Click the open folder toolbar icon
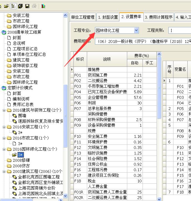This screenshot has height=201, width=191. tap(6, 6)
